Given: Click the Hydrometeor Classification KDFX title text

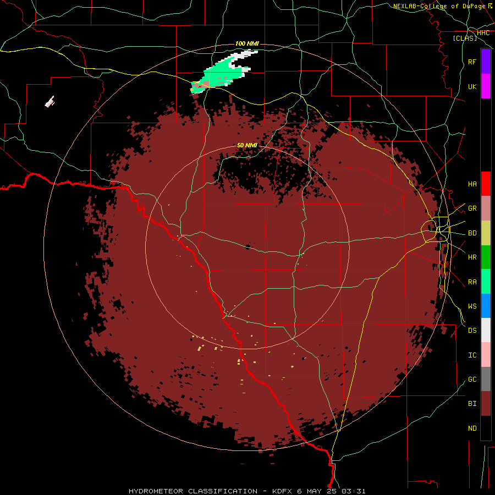Looking at the screenshot, I should click(247, 491).
